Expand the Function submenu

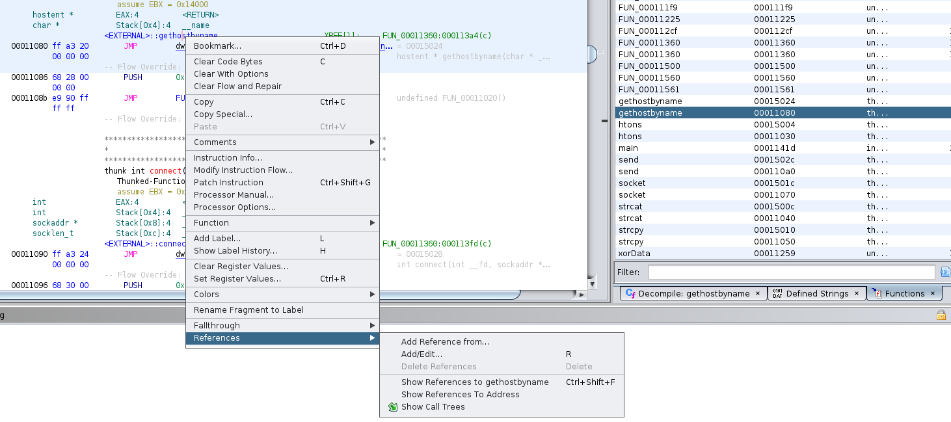[x=282, y=223]
